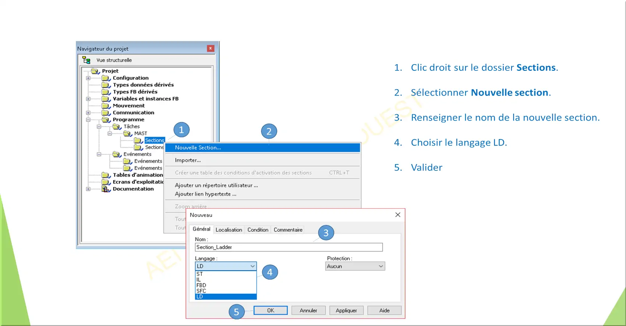
Task: Click the Nom field containing Section_Ladder
Action: pos(289,247)
